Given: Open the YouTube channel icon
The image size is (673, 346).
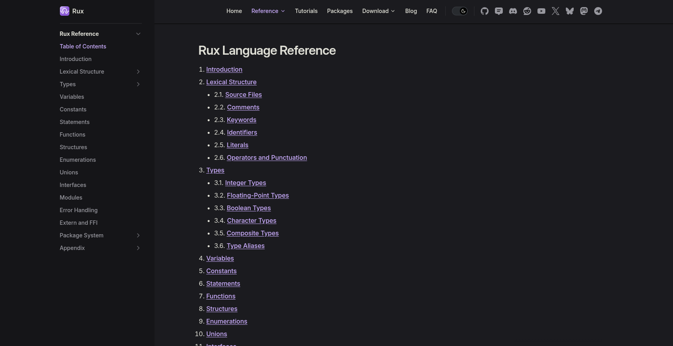Looking at the screenshot, I should click(x=541, y=11).
